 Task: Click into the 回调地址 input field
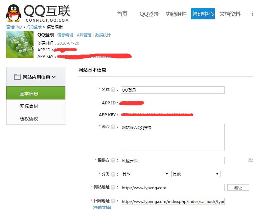pos(172,201)
